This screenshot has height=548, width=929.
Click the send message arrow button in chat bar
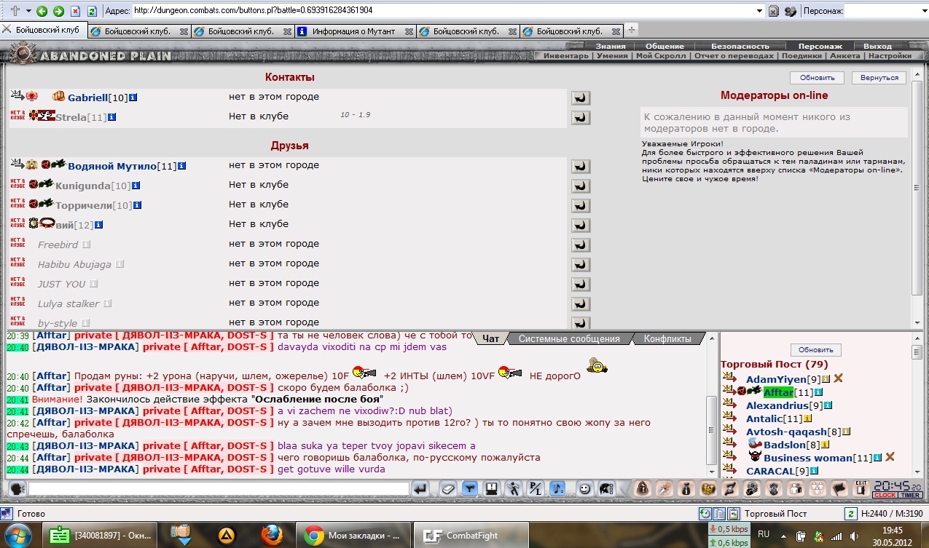420,488
